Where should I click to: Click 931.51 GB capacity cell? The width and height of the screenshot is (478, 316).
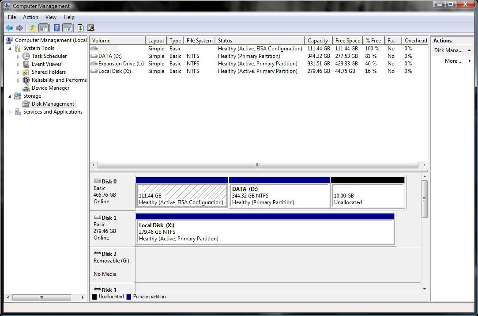pos(319,64)
